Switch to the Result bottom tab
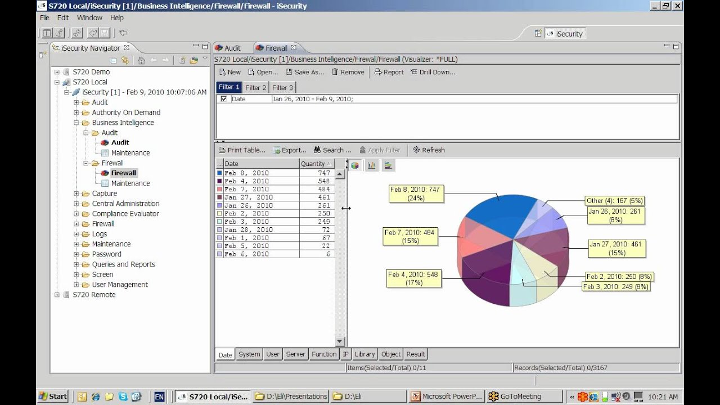The height and width of the screenshot is (405, 720). tap(416, 354)
